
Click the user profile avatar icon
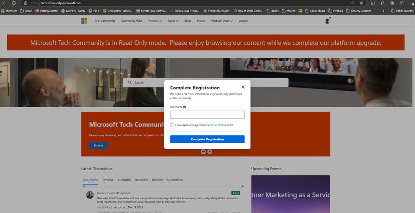pos(327,21)
